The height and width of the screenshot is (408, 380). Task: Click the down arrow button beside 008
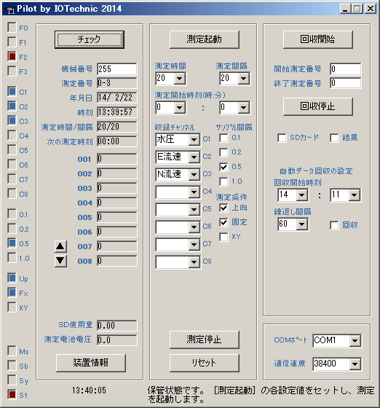(x=60, y=261)
